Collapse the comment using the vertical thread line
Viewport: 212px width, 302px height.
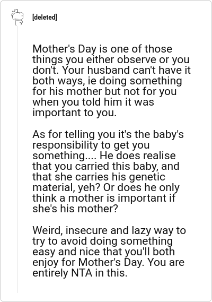pyautogui.click(x=17, y=160)
